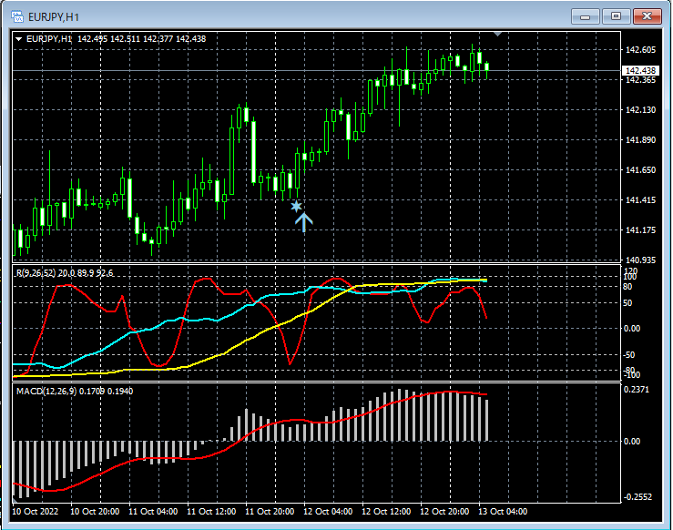
Task: Minimize the EURJPY,H1 chart window
Action: 585,16
